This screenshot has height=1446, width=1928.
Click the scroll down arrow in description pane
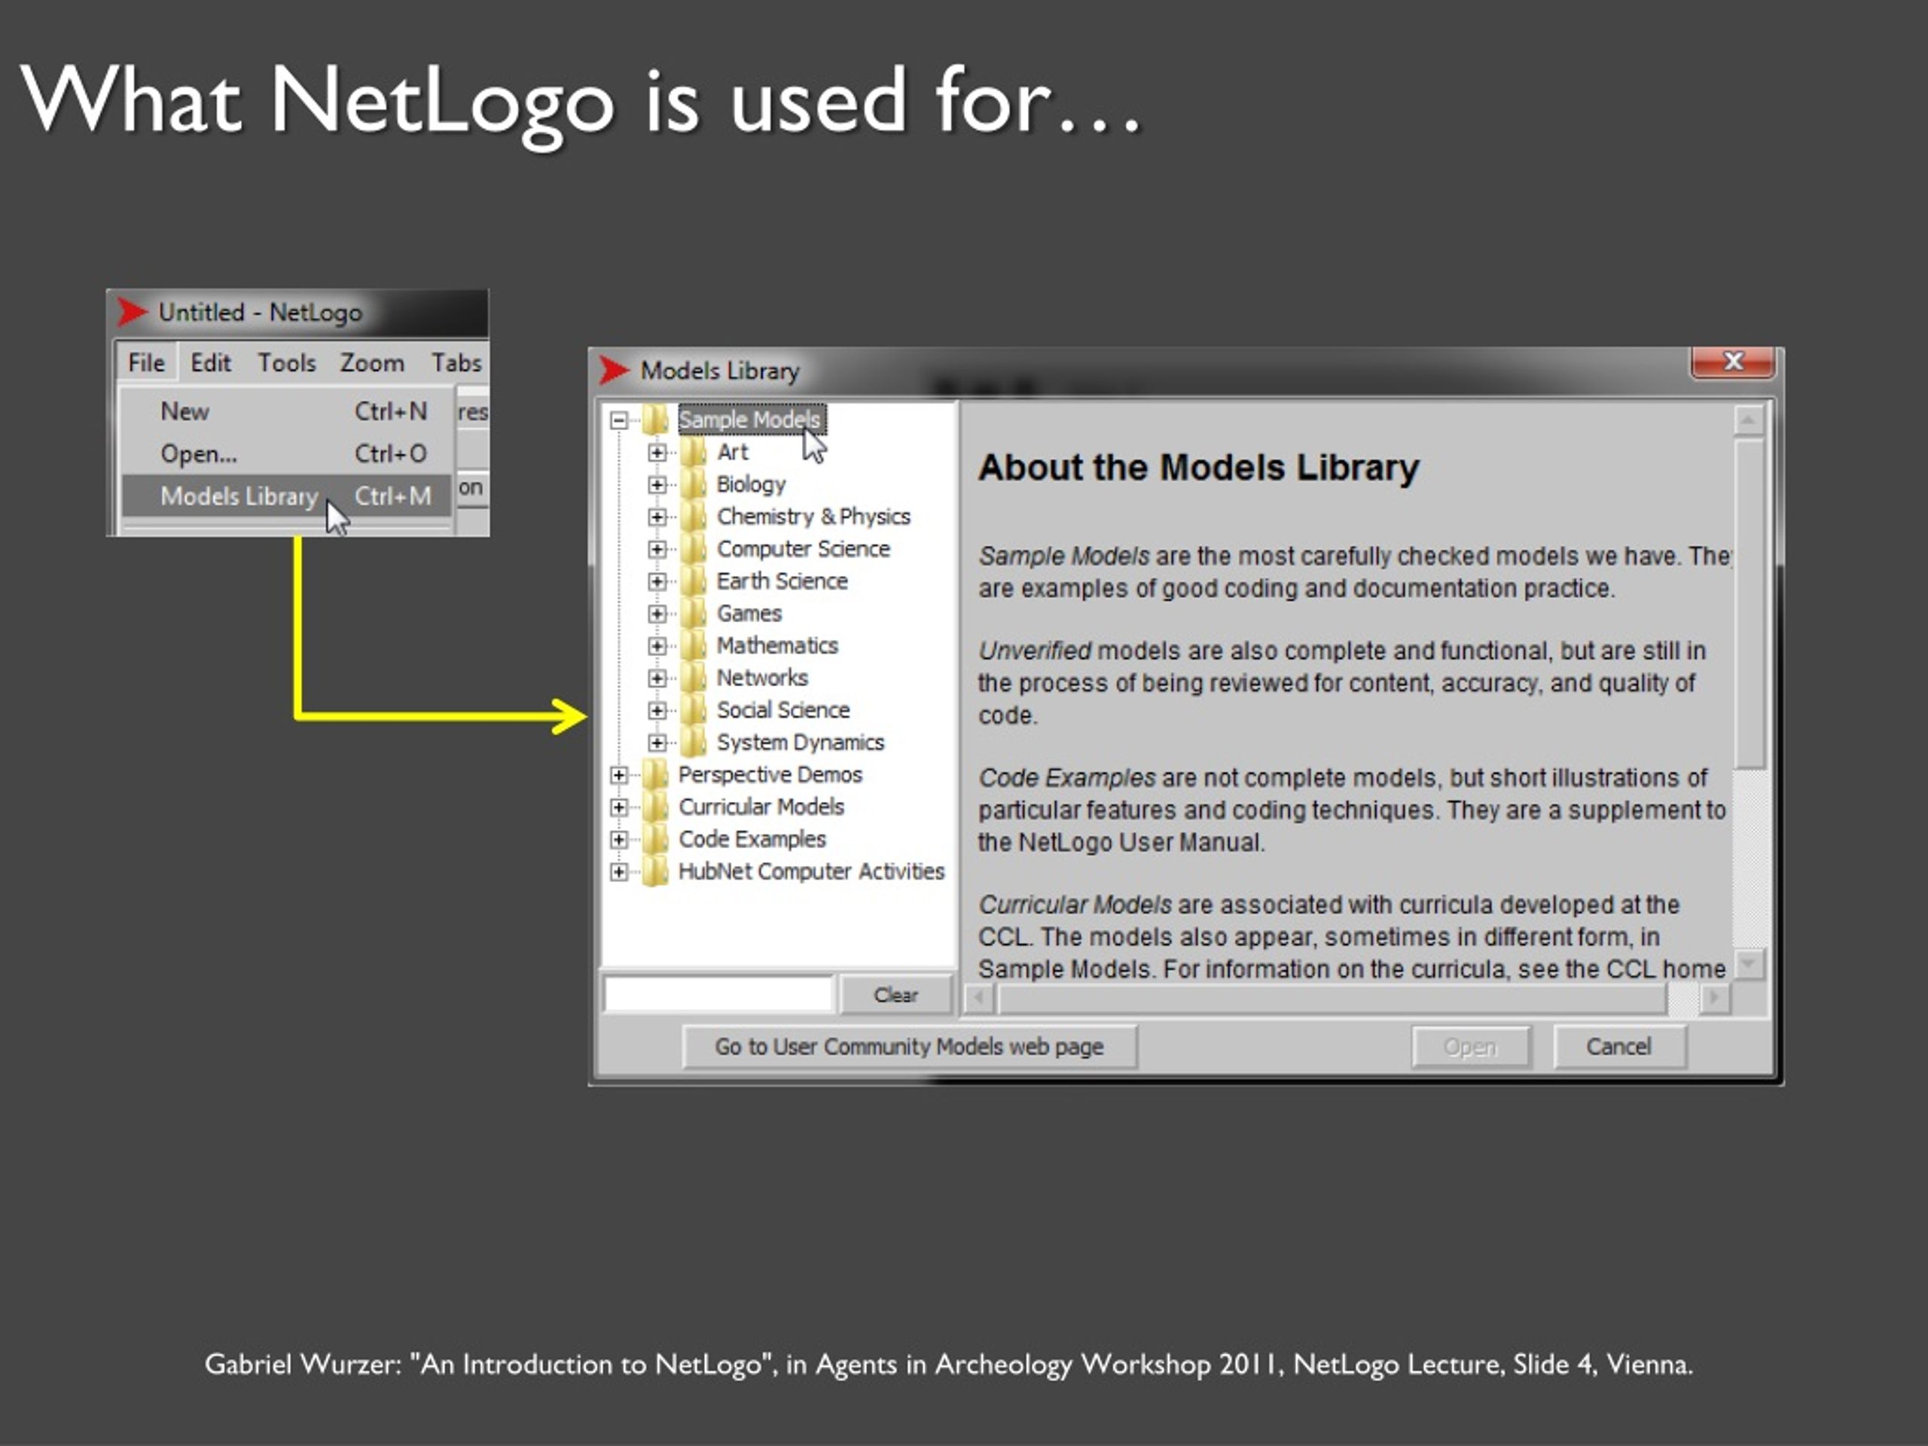click(1749, 964)
